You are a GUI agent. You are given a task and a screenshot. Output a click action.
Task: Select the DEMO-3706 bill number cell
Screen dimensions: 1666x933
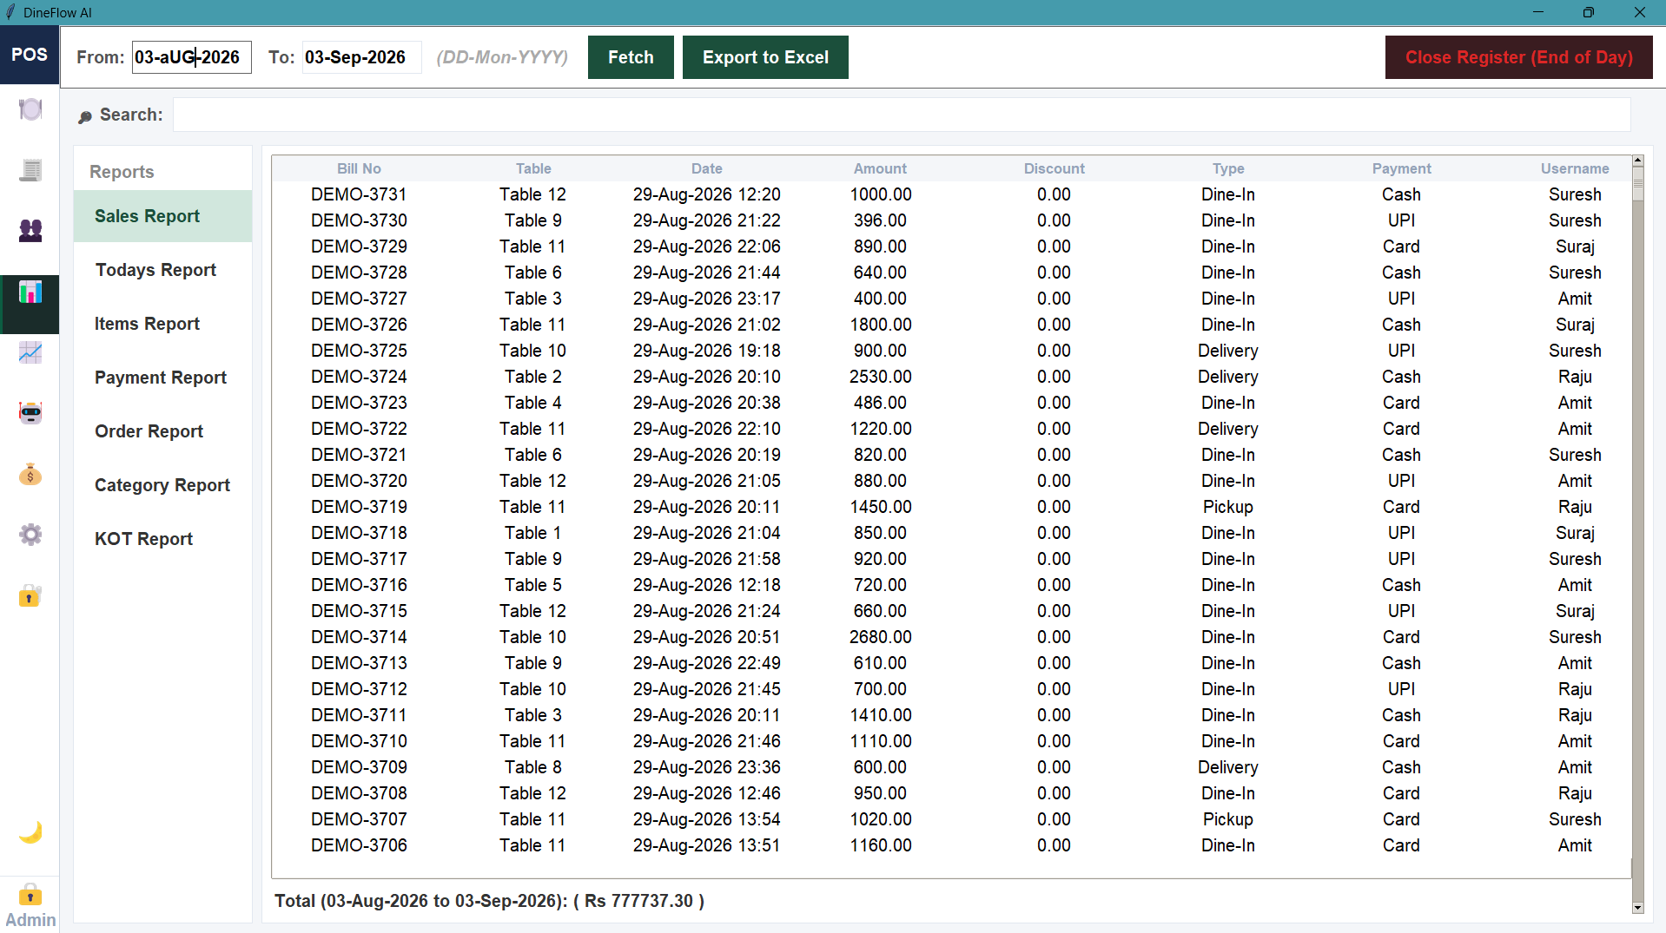click(359, 845)
